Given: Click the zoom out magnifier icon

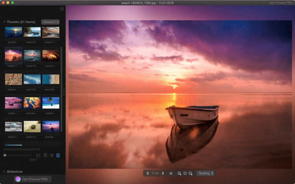Looking at the screenshot, I should (x=190, y=173).
